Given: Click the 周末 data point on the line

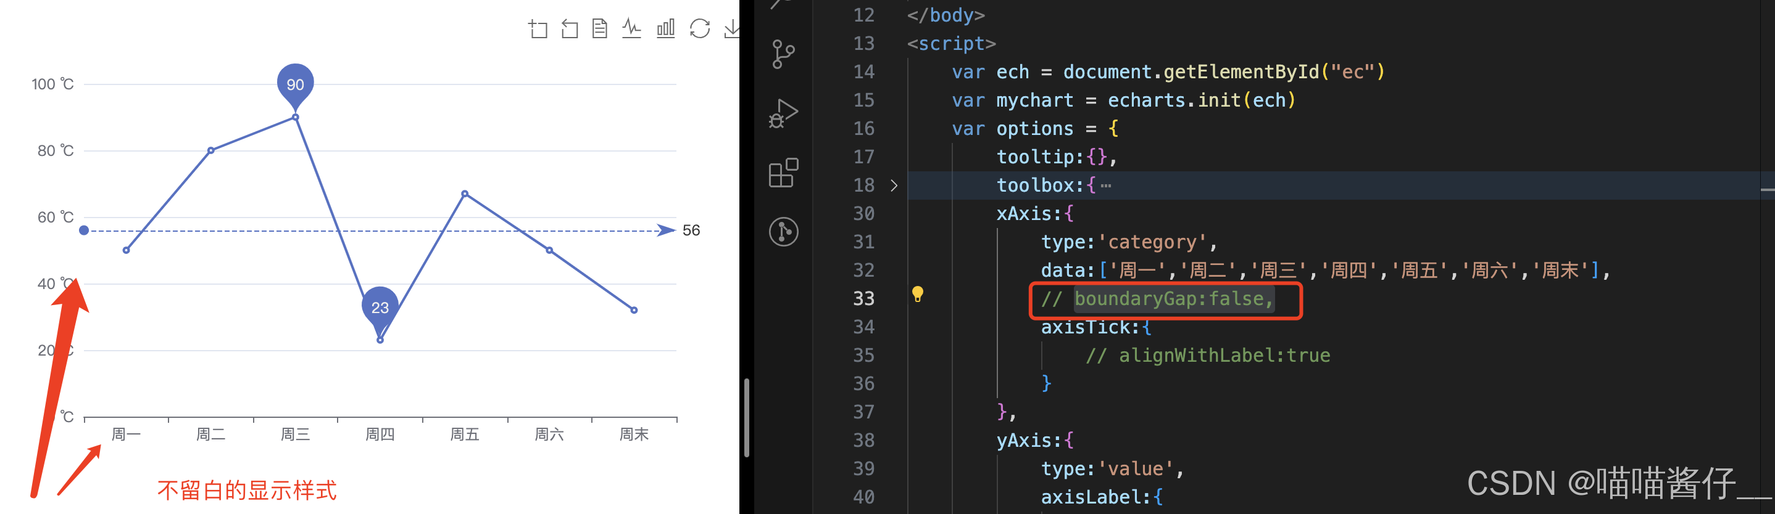Looking at the screenshot, I should 634,311.
